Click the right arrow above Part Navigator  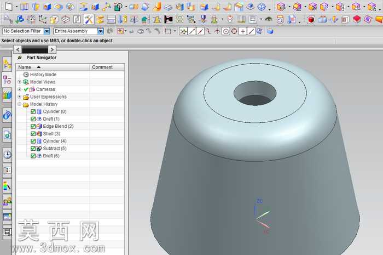pos(52,50)
